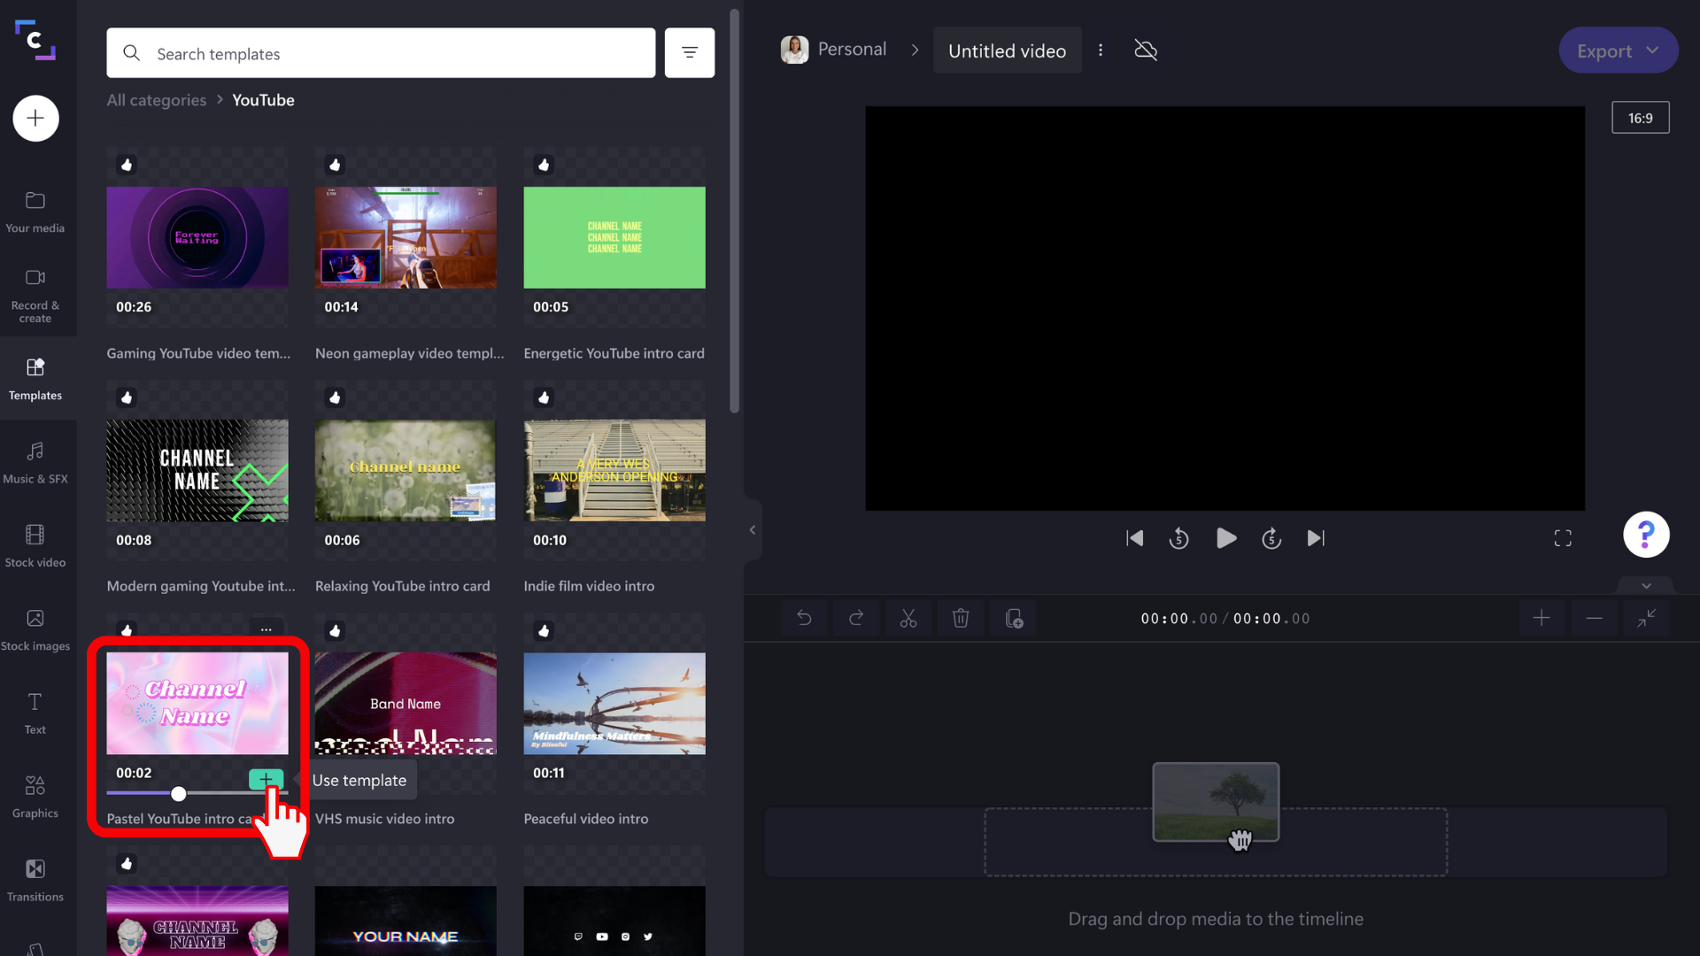Skip to the start of video
The width and height of the screenshot is (1700, 956).
pyautogui.click(x=1134, y=538)
